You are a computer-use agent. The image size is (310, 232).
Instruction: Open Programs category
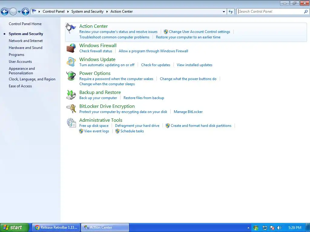16,55
